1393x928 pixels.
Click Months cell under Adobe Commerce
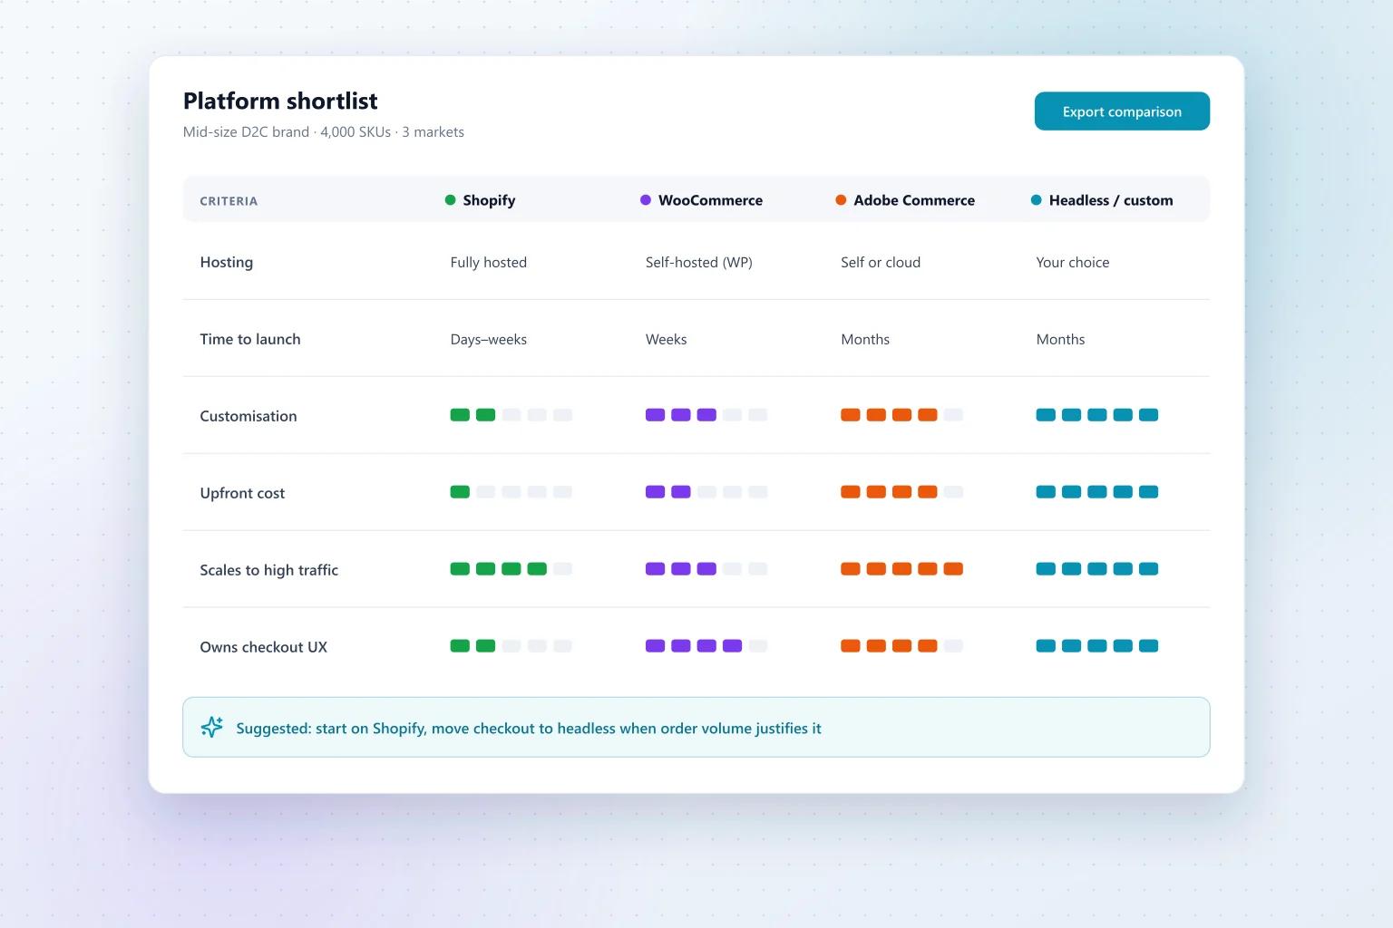pos(865,339)
